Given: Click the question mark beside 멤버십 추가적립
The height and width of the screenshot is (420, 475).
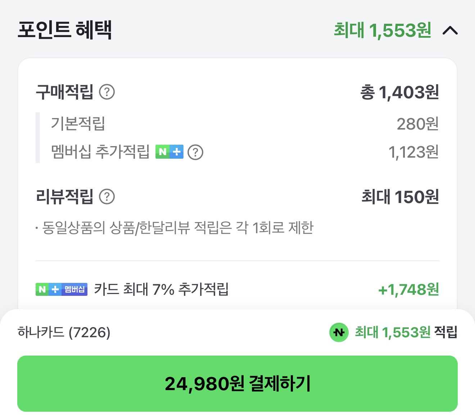Looking at the screenshot, I should (196, 153).
